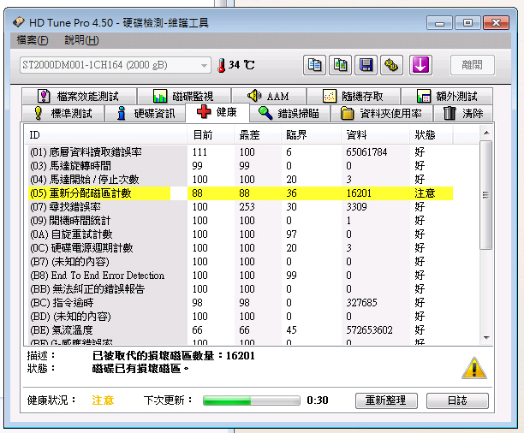
Task: Click the 最差 column header
Action: tap(258, 135)
